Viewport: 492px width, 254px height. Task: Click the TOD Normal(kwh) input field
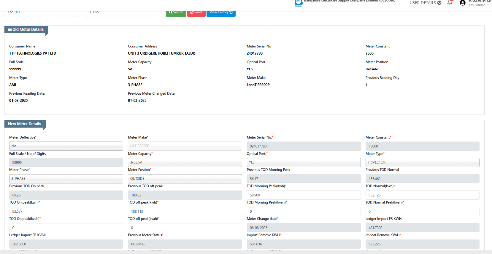coord(422,195)
